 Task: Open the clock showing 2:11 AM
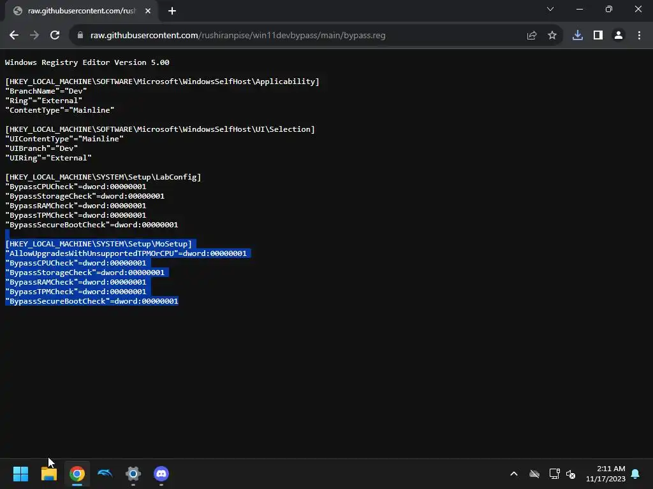(606, 474)
